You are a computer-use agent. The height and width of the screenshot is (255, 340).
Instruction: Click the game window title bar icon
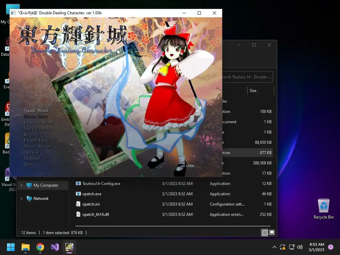tap(13, 13)
